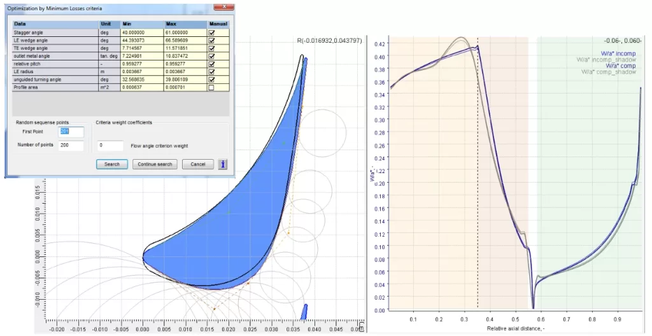This screenshot has height=336, width=652.
Task: Toggle Manual checkbox for outlet metal angle
Action: (211, 56)
